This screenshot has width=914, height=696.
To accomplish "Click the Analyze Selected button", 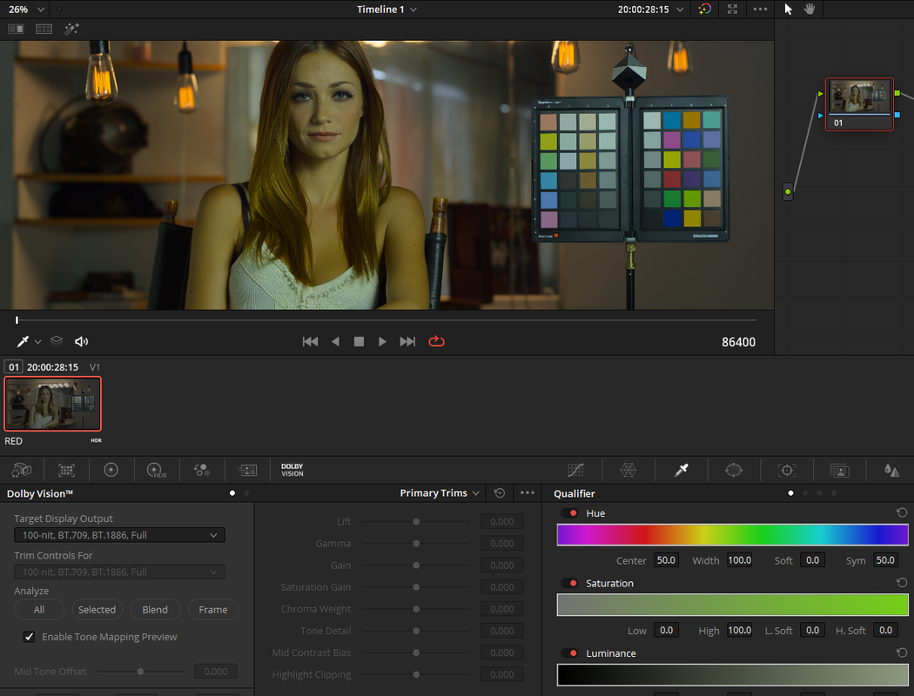I will coord(97,609).
